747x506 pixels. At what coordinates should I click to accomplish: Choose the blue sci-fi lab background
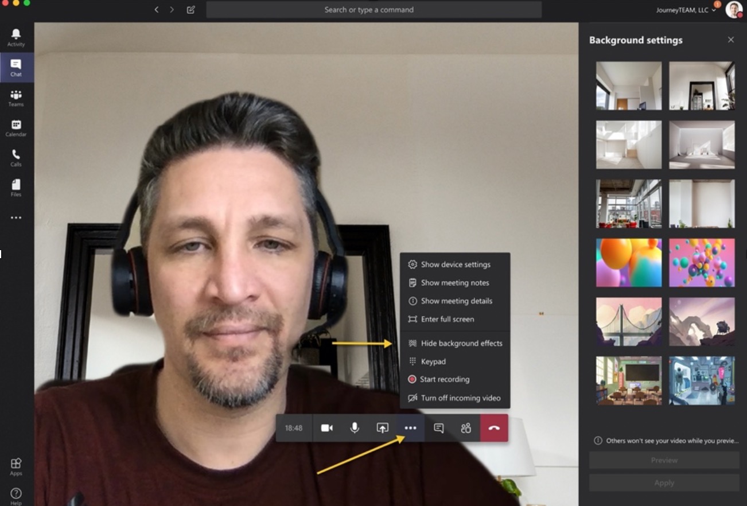click(x=702, y=380)
